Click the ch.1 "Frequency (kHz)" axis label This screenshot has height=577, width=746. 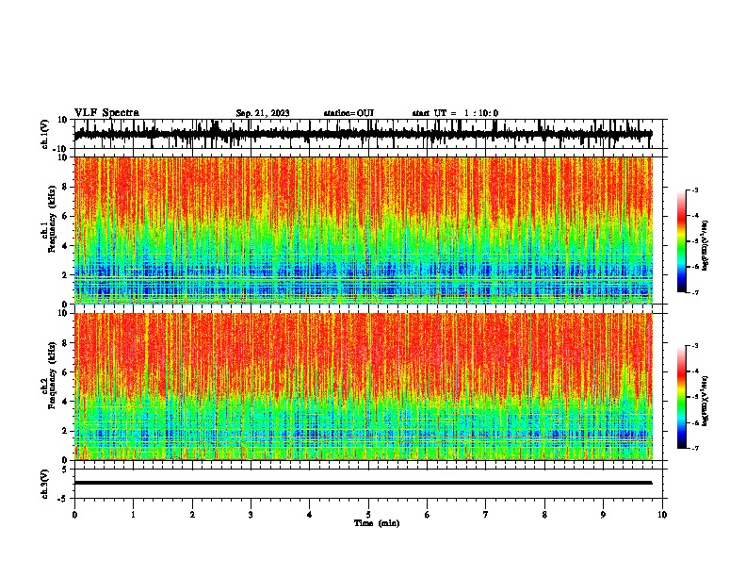52,219
